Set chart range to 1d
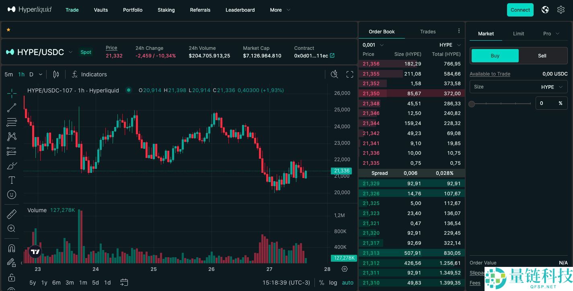Screen dimensions: 573x291 (x=107, y=283)
